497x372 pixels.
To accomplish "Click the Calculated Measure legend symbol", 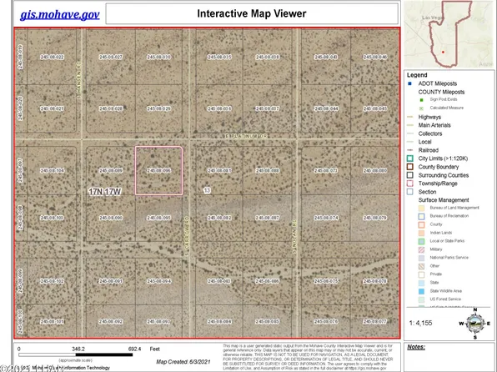I will [x=421, y=108].
